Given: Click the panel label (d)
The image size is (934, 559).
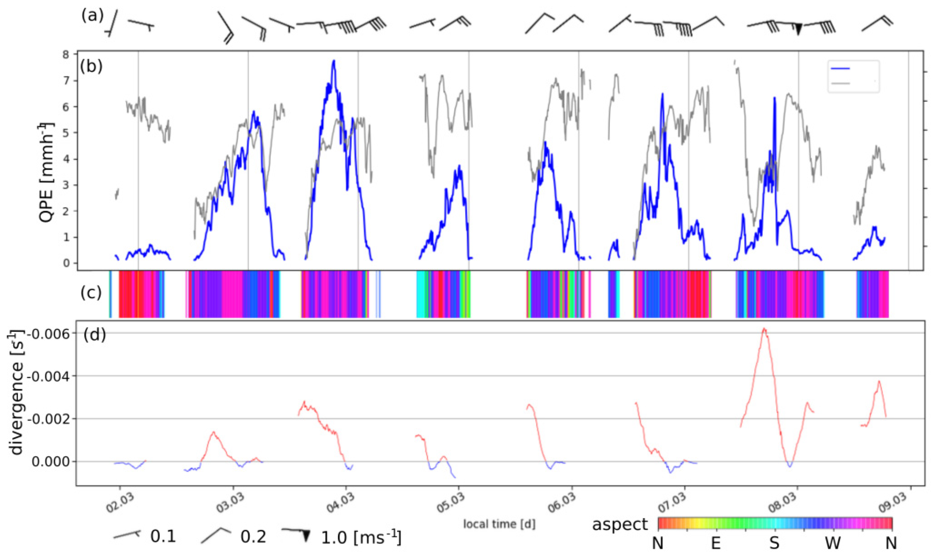Looking at the screenshot, I should (x=94, y=335).
